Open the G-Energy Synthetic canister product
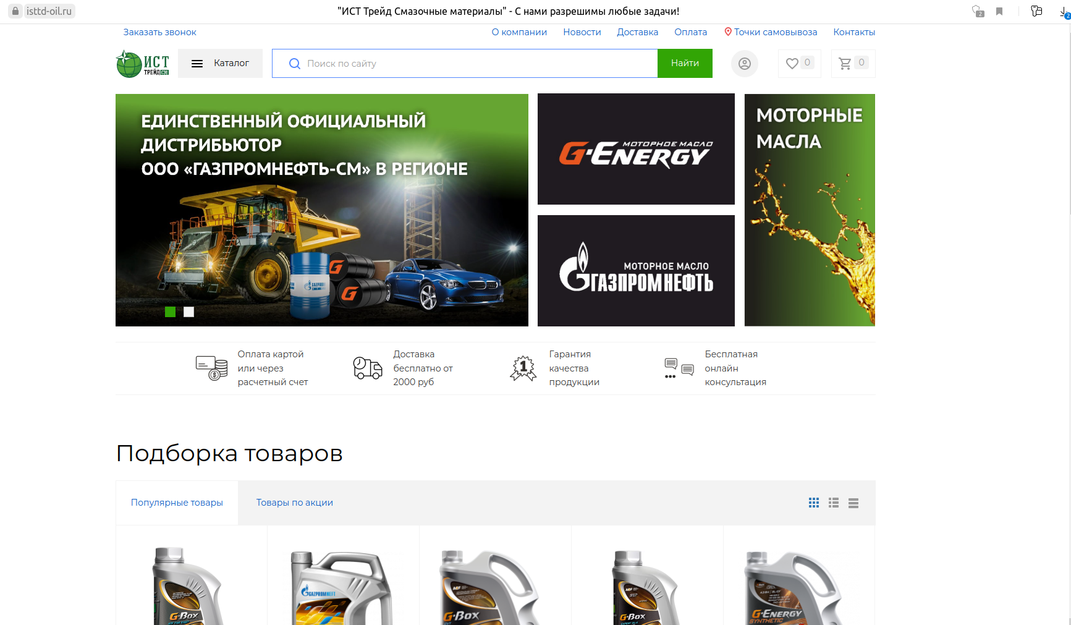 [793, 588]
